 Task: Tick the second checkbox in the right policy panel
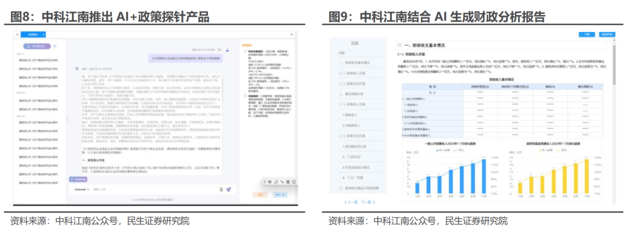tap(245, 96)
